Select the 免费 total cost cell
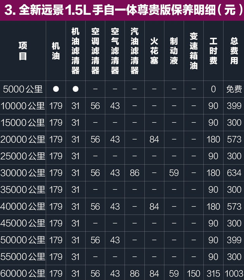Screen dimensions: 244x280 coord(234,89)
